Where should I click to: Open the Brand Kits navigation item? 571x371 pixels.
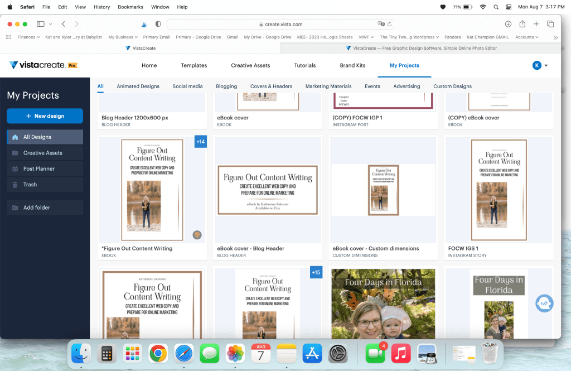pos(352,65)
